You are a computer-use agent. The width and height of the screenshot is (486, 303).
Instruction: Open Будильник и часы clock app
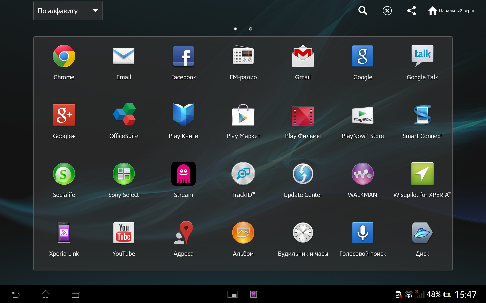pos(303,233)
